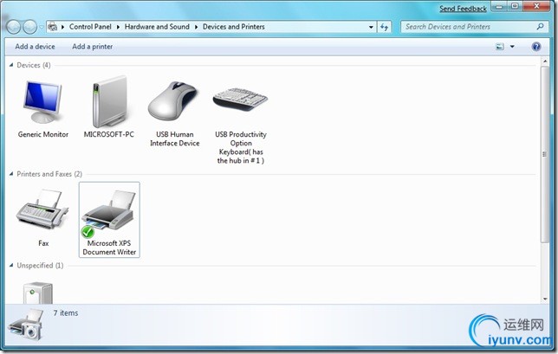Viewport: 558px width, 354px height.
Task: Select the Microsoft XPS Document Writer icon
Action: click(x=108, y=214)
